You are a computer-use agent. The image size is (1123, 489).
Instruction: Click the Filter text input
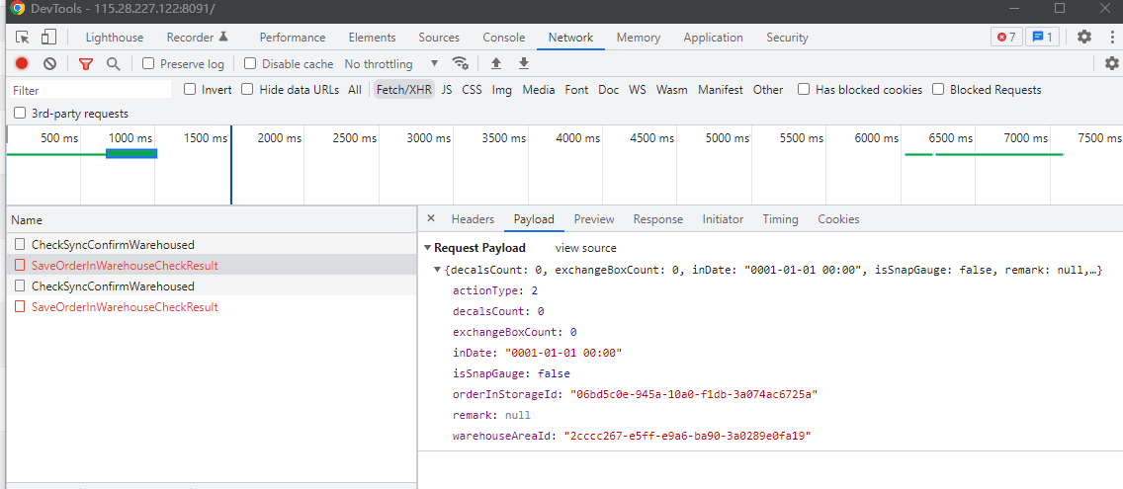pos(89,90)
